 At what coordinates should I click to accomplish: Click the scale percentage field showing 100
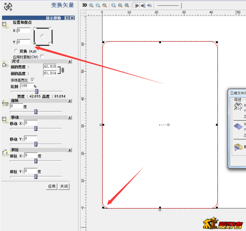(27, 86)
